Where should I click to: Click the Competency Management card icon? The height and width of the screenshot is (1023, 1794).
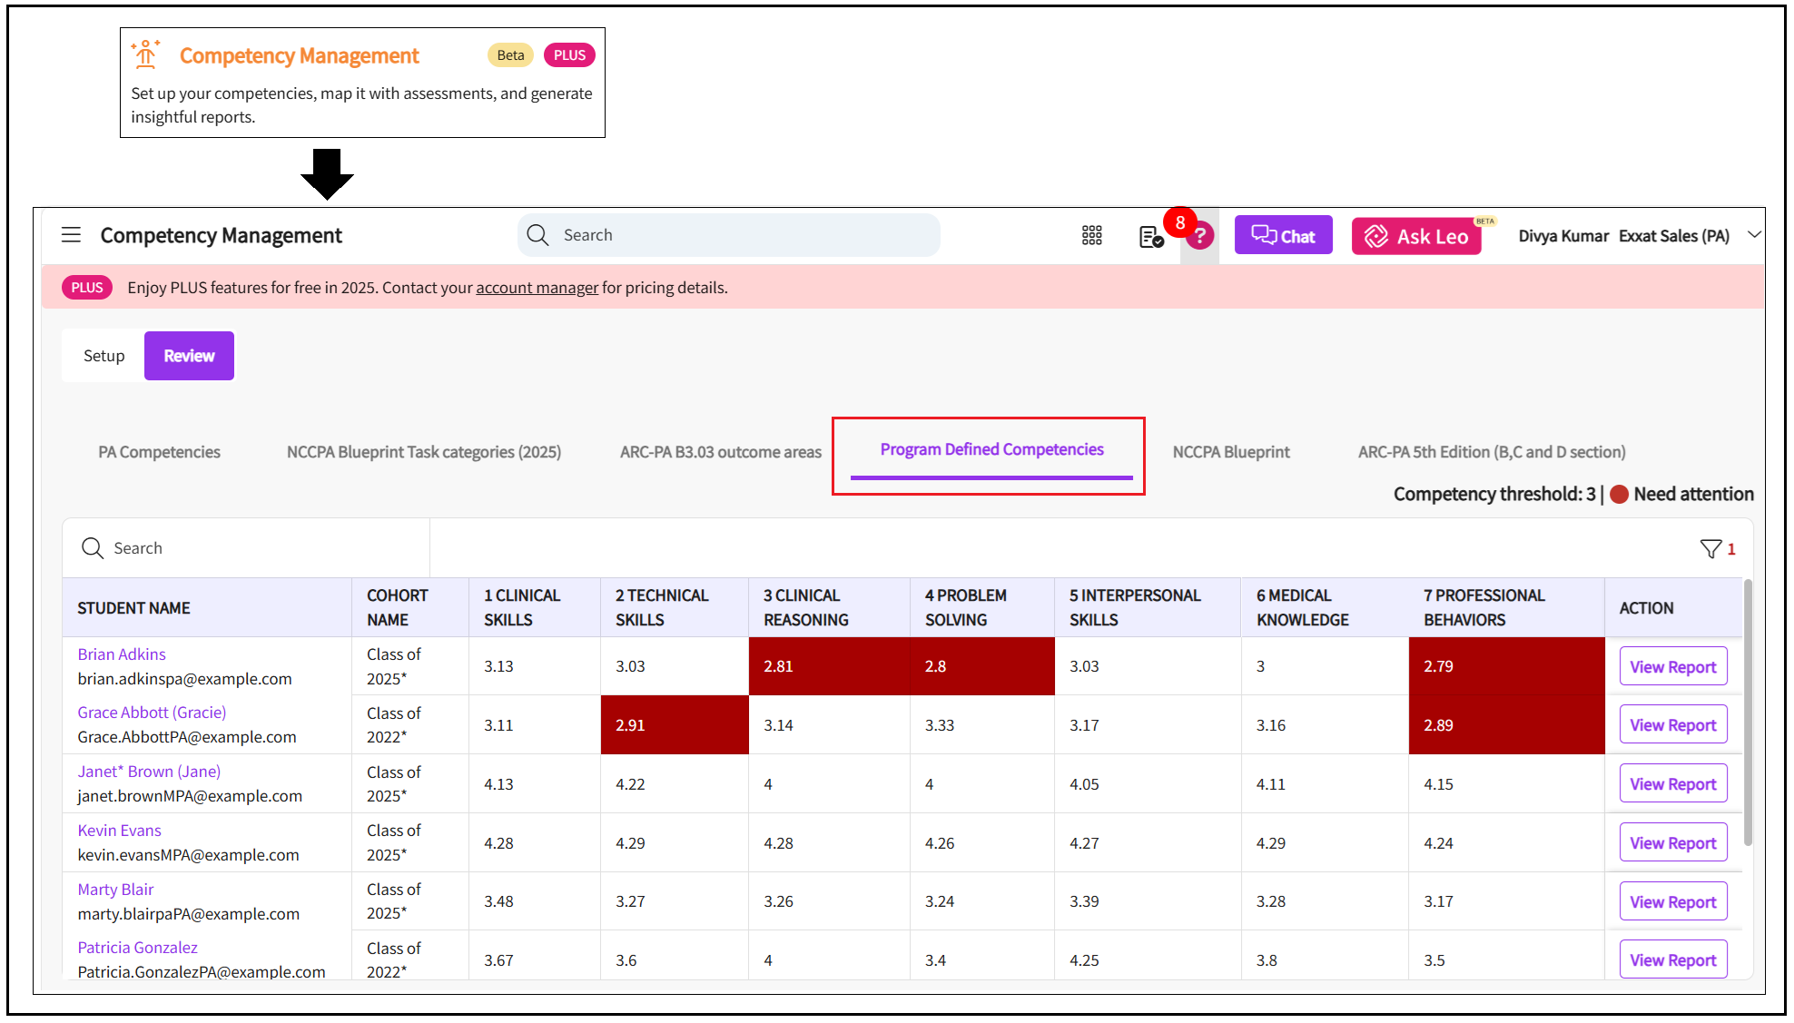point(145,54)
